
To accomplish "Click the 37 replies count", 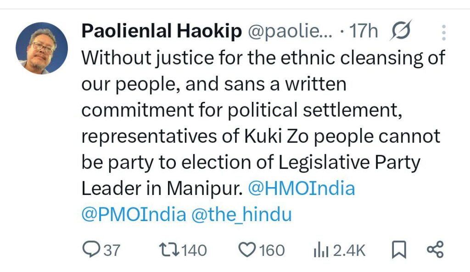I will (112, 250).
